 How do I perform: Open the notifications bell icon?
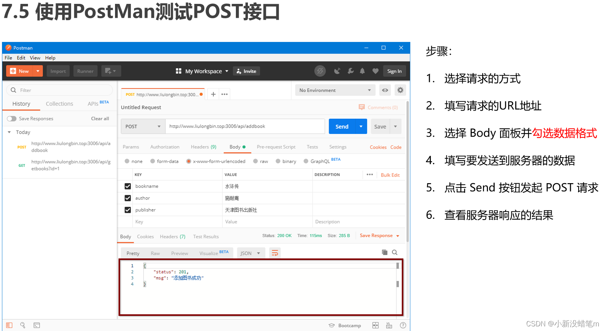tap(362, 71)
